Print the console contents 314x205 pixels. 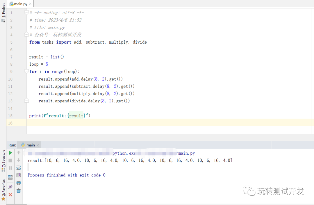pyautogui.click(x=19, y=183)
